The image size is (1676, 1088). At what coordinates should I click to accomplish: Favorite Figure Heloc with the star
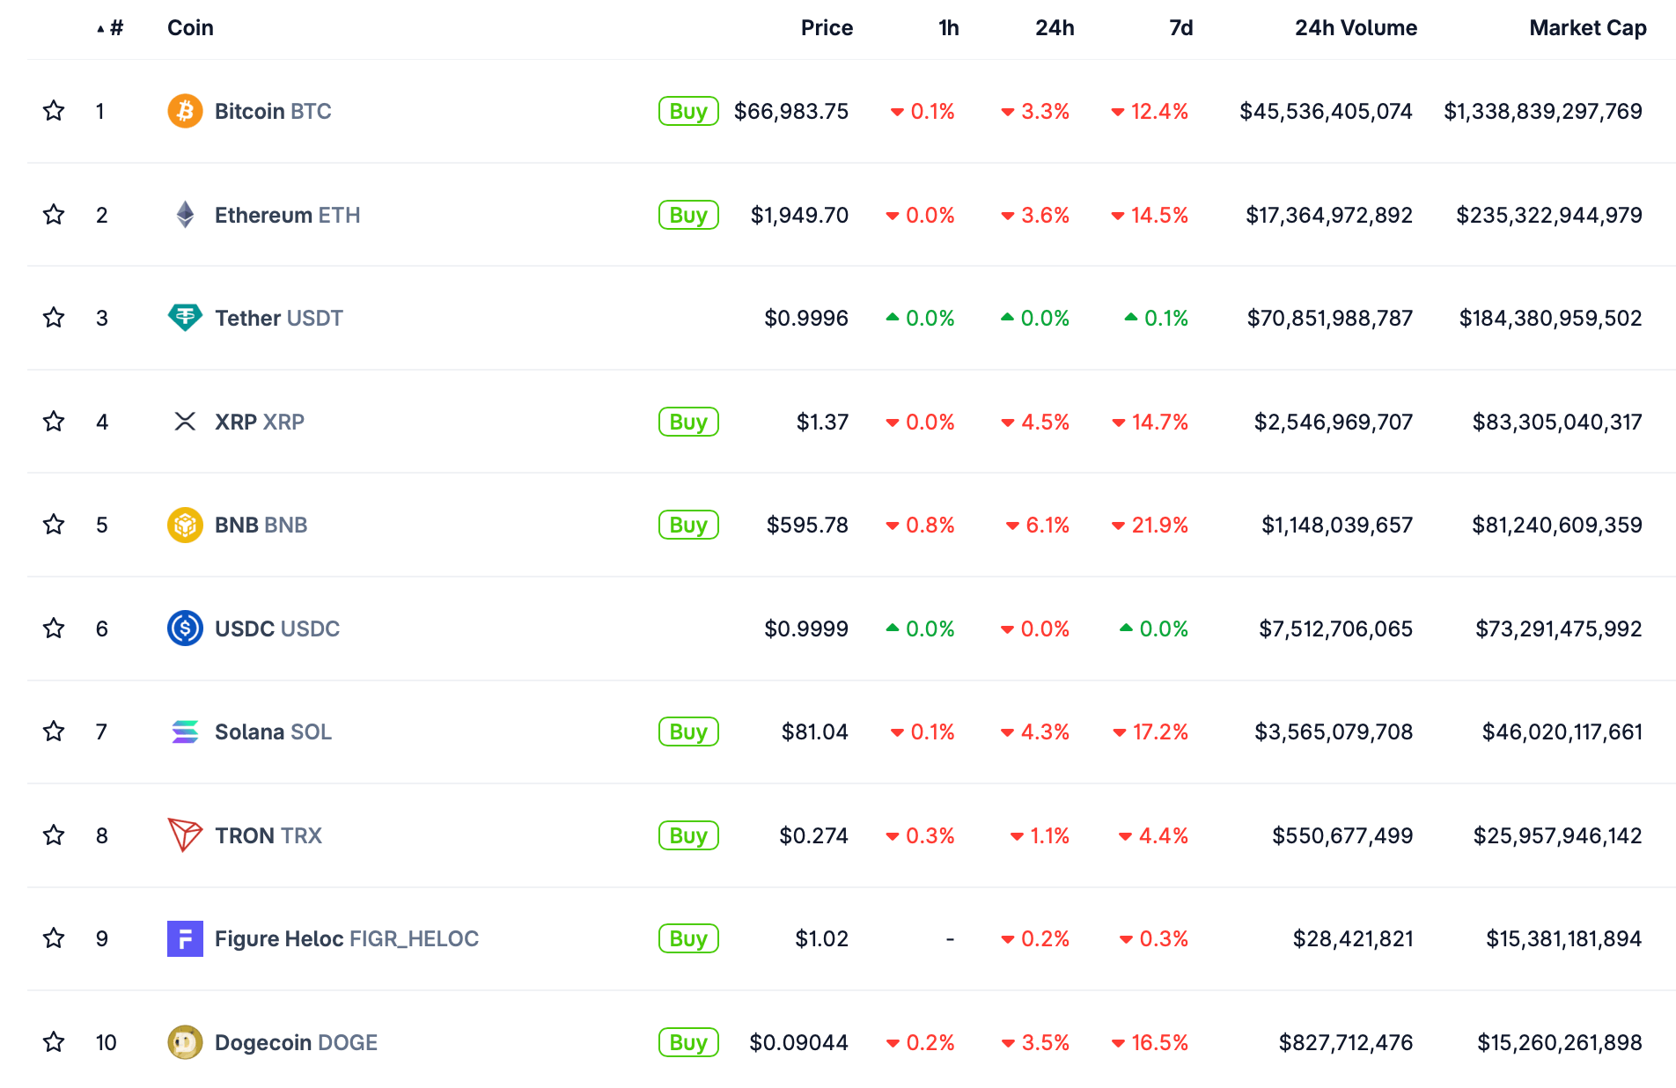click(54, 938)
